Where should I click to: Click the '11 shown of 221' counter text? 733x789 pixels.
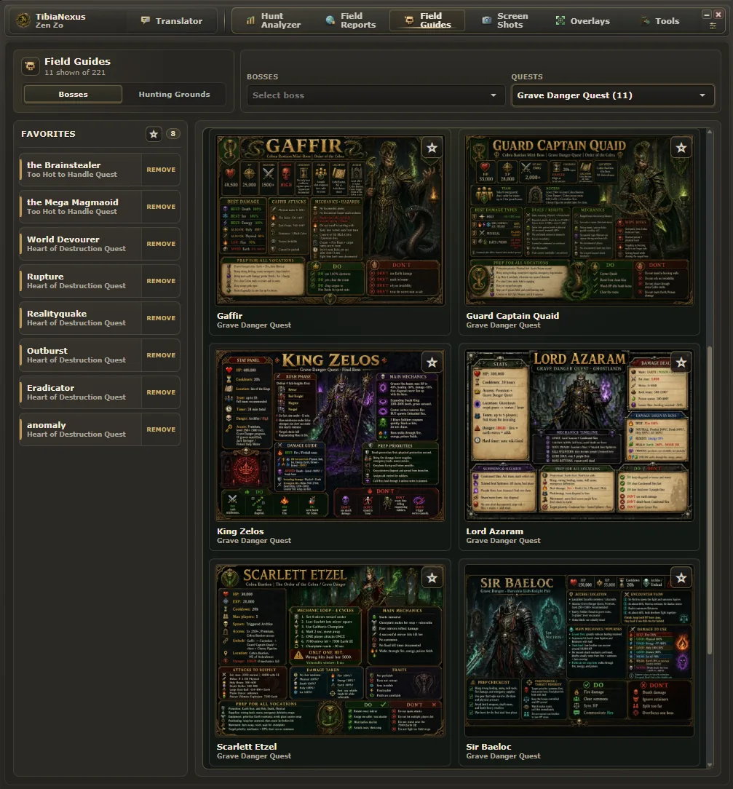(x=75, y=73)
